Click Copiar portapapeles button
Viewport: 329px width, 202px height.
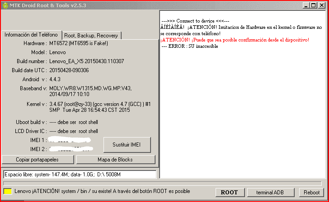click(38, 160)
